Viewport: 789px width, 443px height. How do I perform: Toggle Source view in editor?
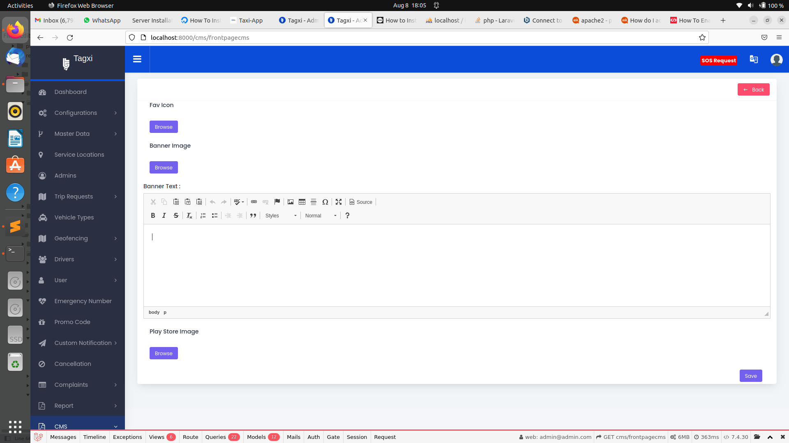pyautogui.click(x=361, y=202)
